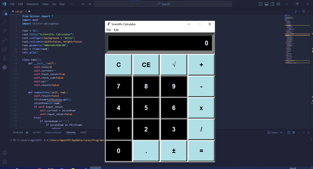Open the Search view in activity bar
The image size is (313, 169).
(5, 22)
